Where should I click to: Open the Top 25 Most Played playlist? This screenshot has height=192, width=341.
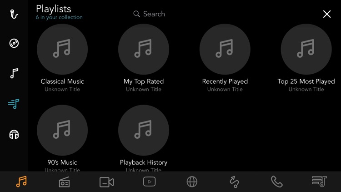point(306,49)
